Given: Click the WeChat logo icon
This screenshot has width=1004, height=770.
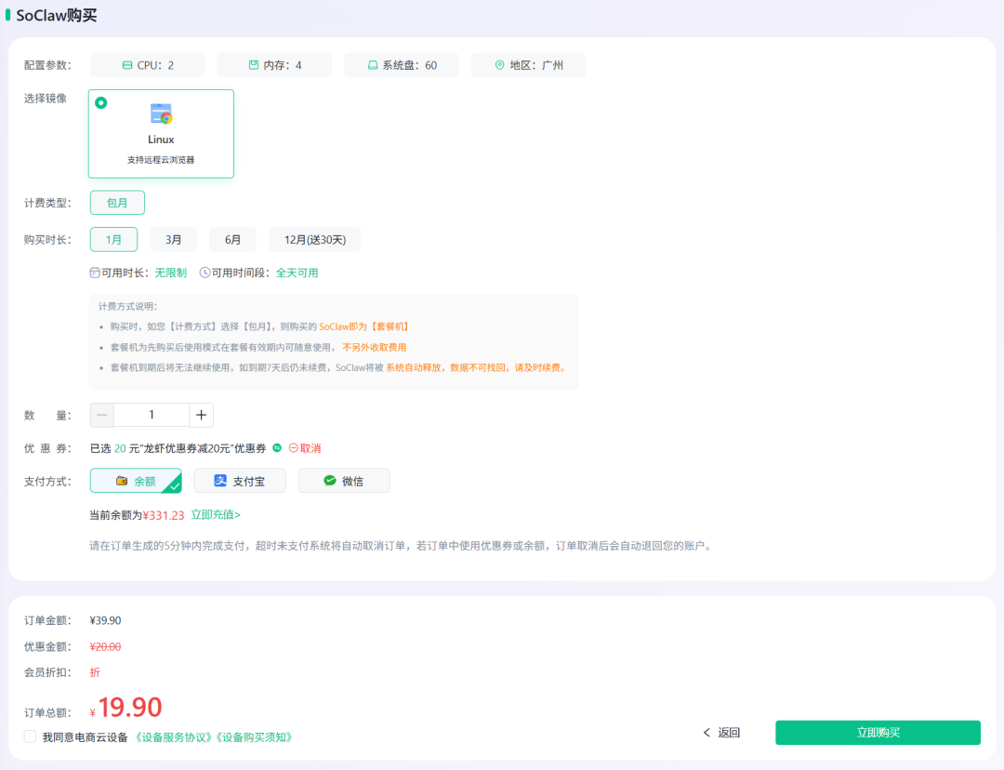Looking at the screenshot, I should (329, 481).
